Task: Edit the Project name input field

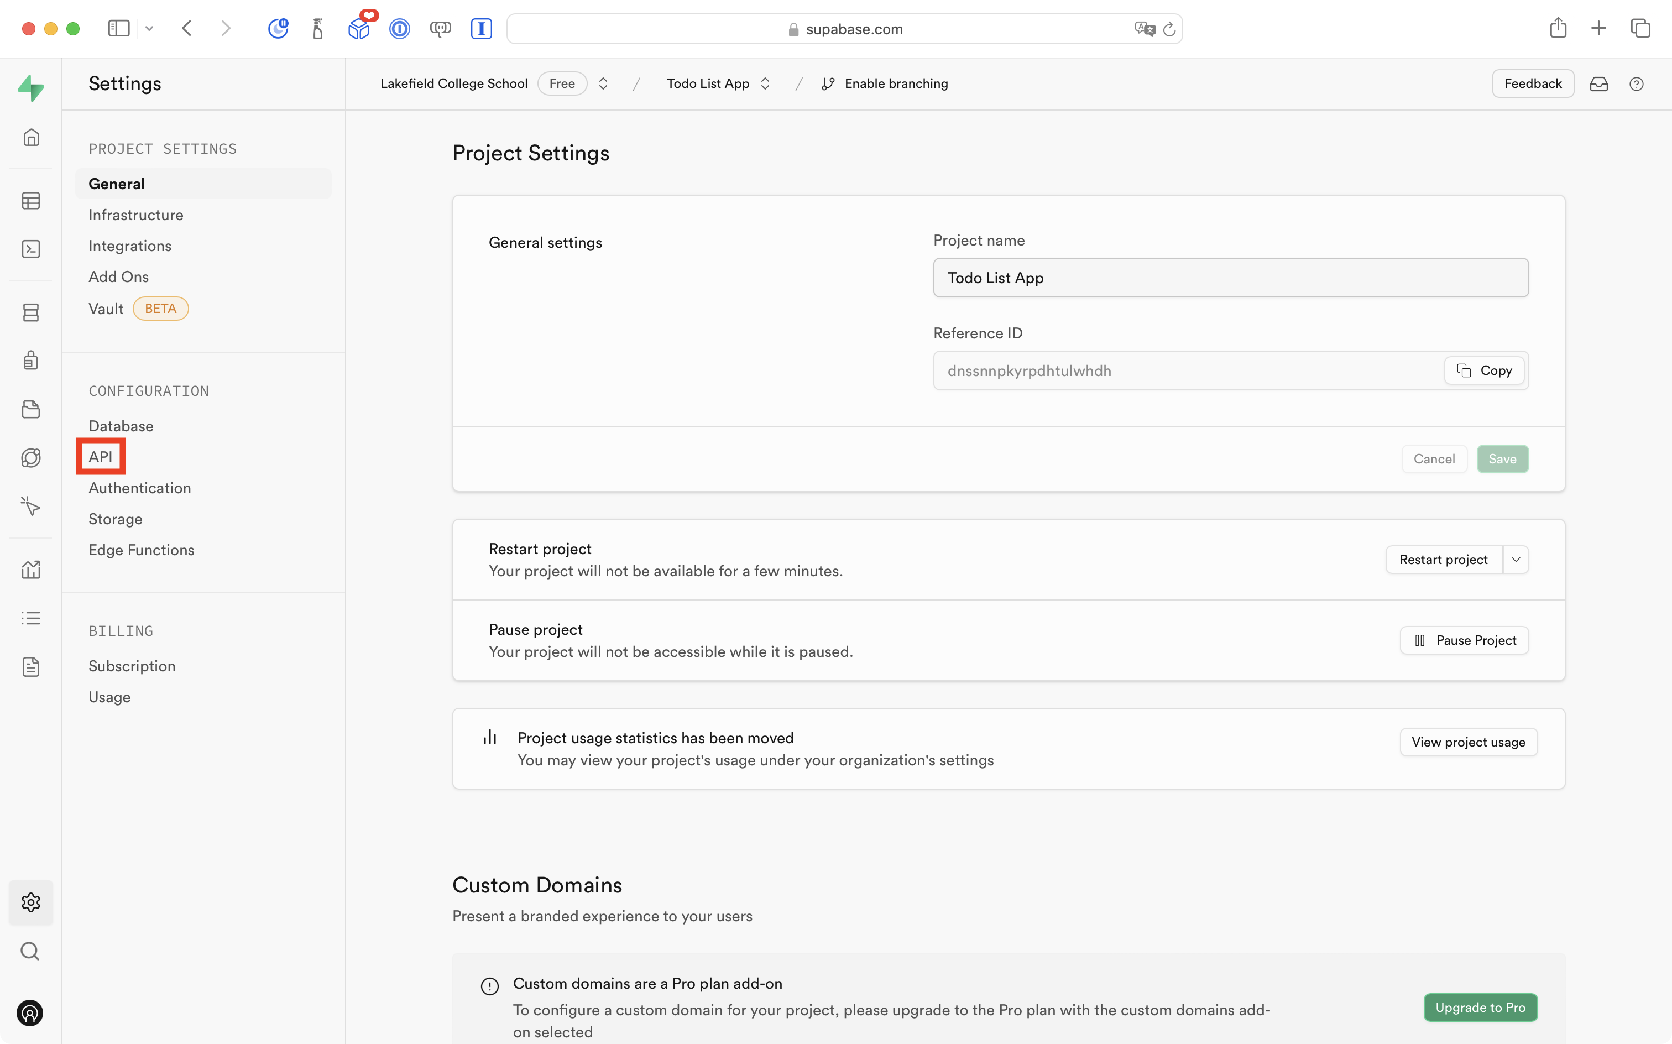Action: [1230, 278]
